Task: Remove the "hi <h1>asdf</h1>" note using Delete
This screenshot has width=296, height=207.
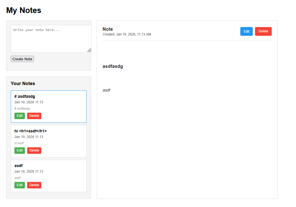Action: click(x=34, y=150)
